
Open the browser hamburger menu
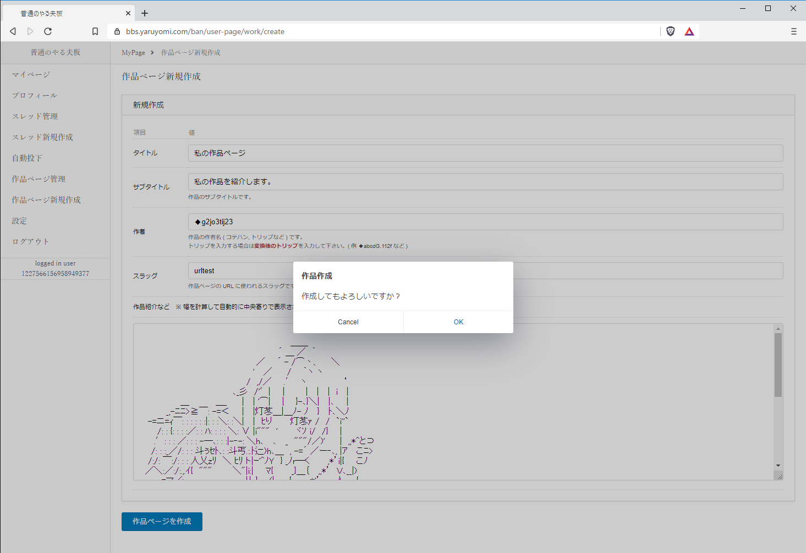[x=793, y=31]
